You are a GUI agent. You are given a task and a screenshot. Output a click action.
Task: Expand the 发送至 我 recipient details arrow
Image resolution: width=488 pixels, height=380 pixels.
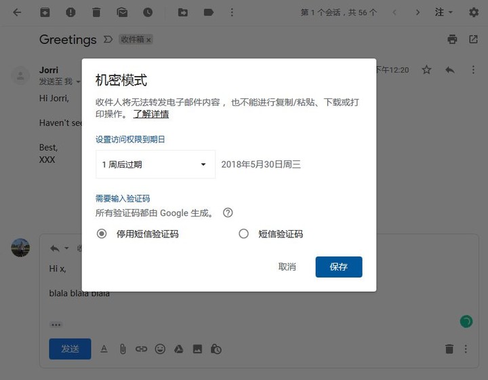point(79,82)
